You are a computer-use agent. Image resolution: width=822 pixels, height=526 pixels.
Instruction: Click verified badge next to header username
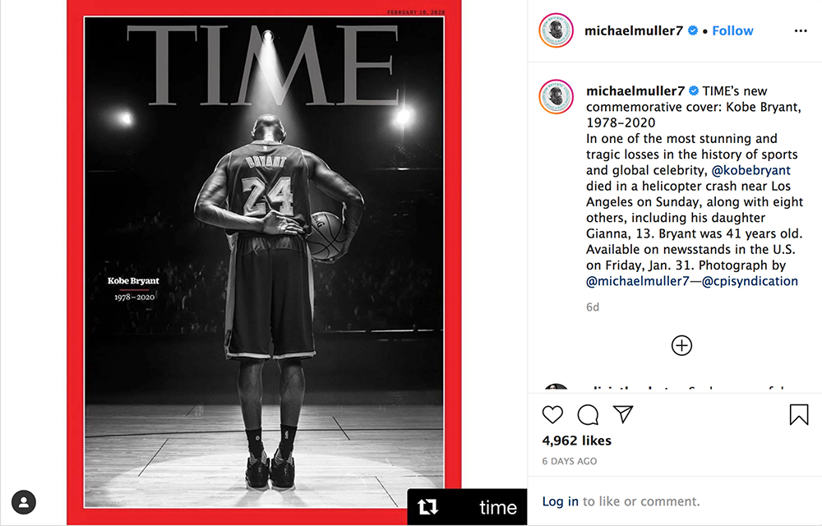point(692,31)
